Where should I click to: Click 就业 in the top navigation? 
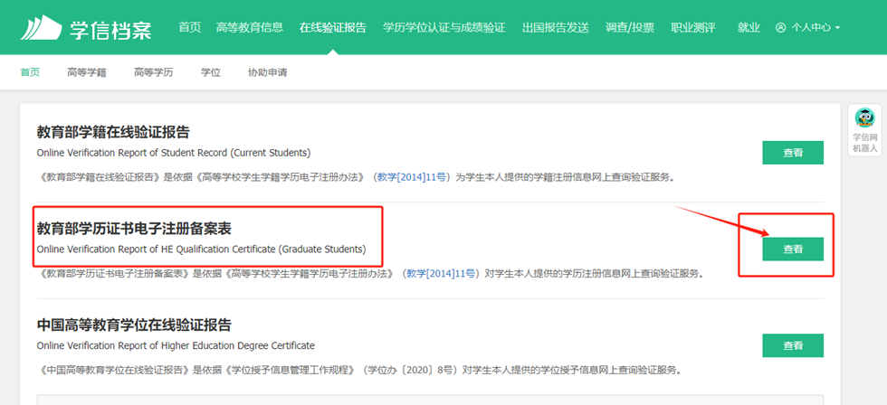point(749,27)
